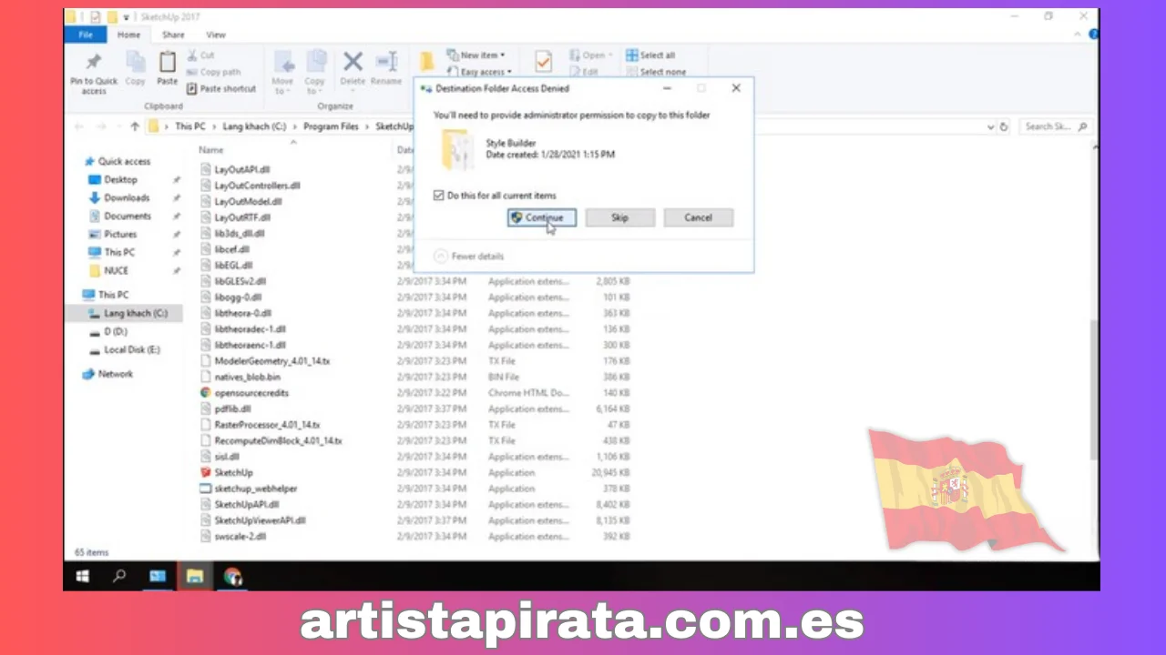The image size is (1166, 655).
Task: Click the Delete X icon in ribbon
Action: pyautogui.click(x=353, y=62)
